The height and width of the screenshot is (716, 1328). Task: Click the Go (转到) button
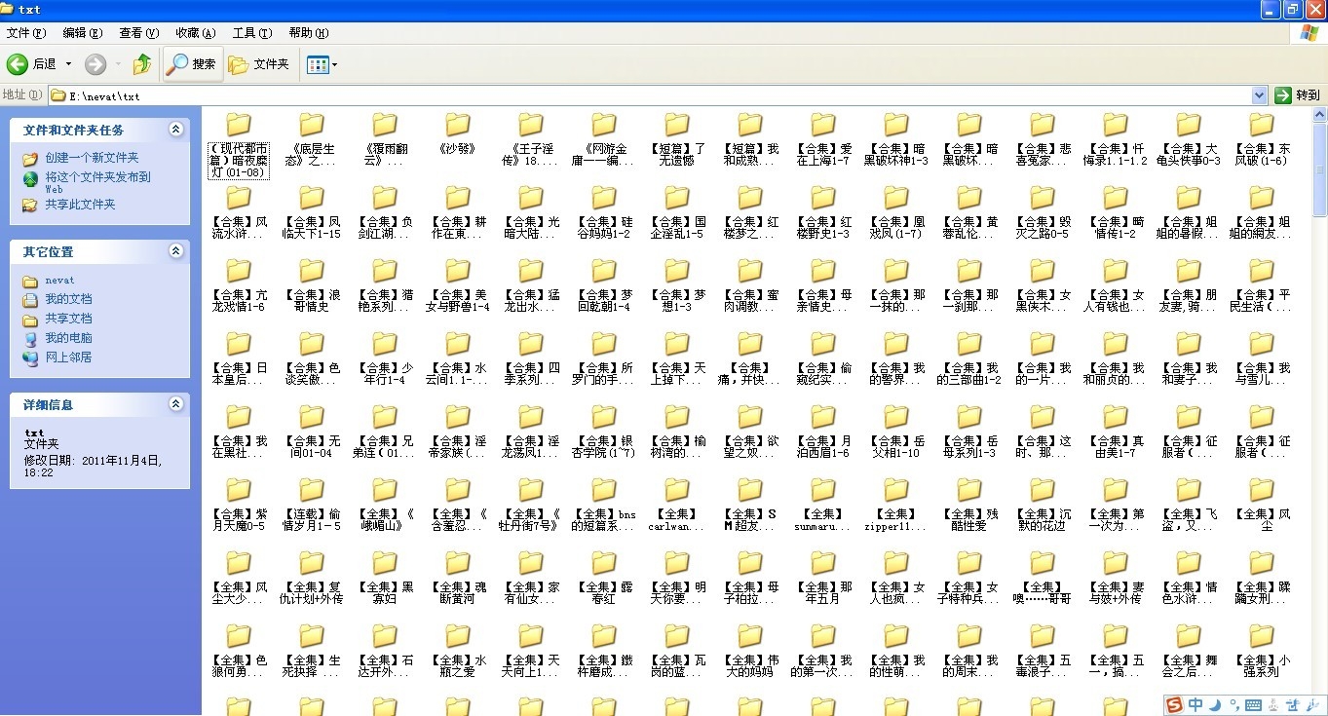tap(1298, 95)
